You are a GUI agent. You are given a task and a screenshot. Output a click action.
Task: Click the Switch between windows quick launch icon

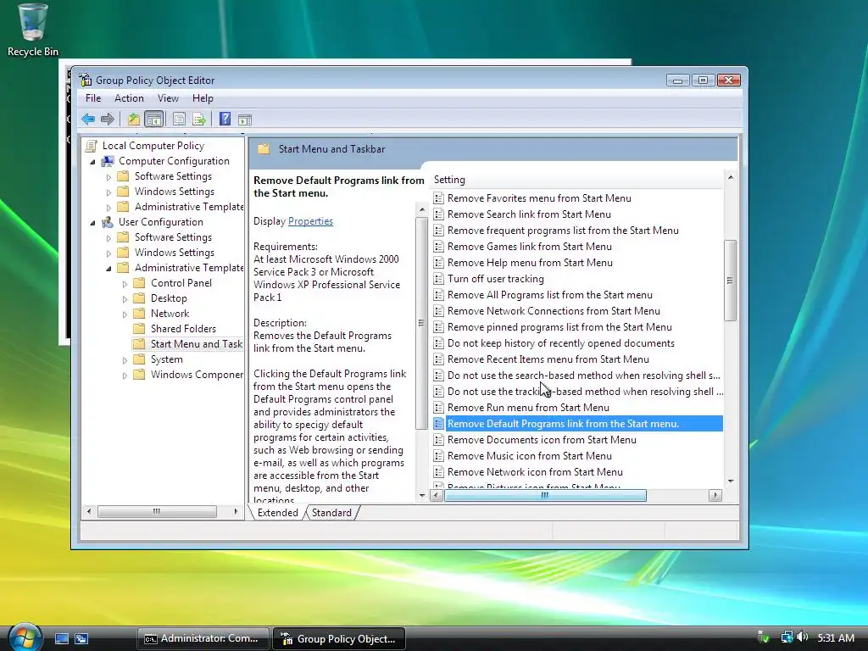pyautogui.click(x=81, y=639)
